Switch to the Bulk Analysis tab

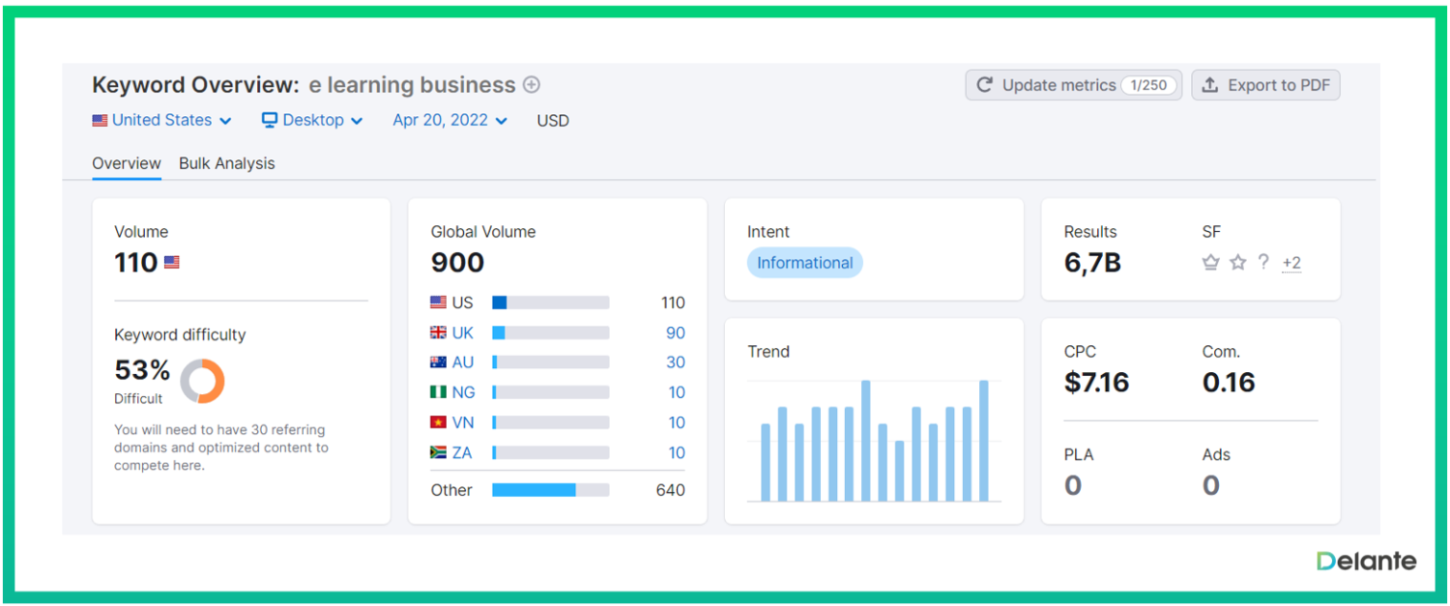226,162
